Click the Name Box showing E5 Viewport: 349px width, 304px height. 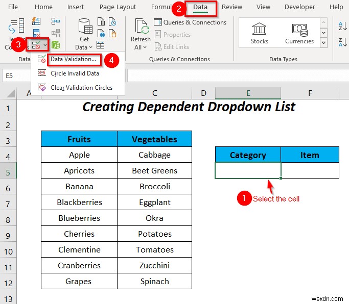16,76
